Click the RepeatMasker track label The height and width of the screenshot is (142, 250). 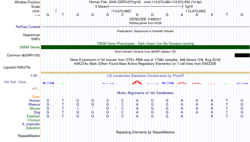coord(29,136)
